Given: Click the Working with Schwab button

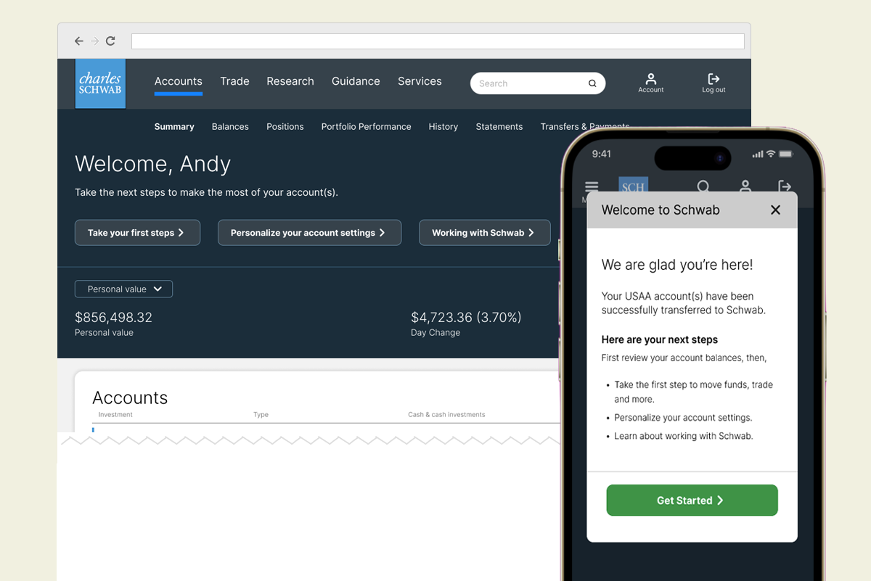Looking at the screenshot, I should pyautogui.click(x=484, y=233).
